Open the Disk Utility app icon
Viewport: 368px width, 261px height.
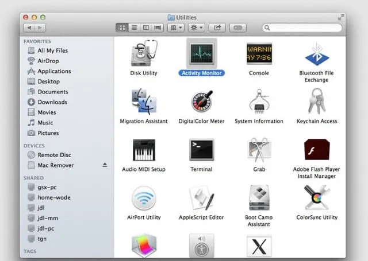point(144,53)
